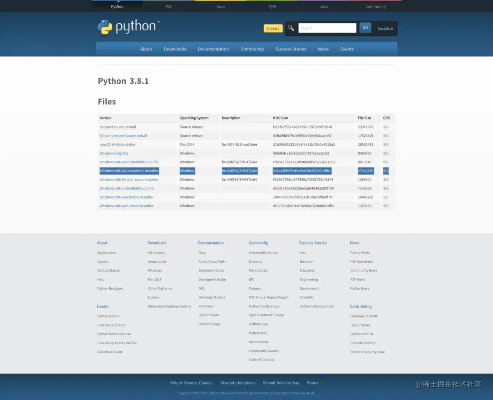Image resolution: width=493 pixels, height=400 pixels.
Task: Open the footer Python Wiki link
Action: [258, 333]
